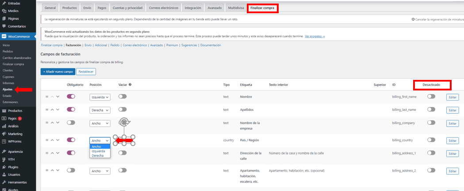Image resolution: width=464 pixels, height=191 pixels.
Task: Open Posición dropdown for Nombre row
Action: point(100,97)
